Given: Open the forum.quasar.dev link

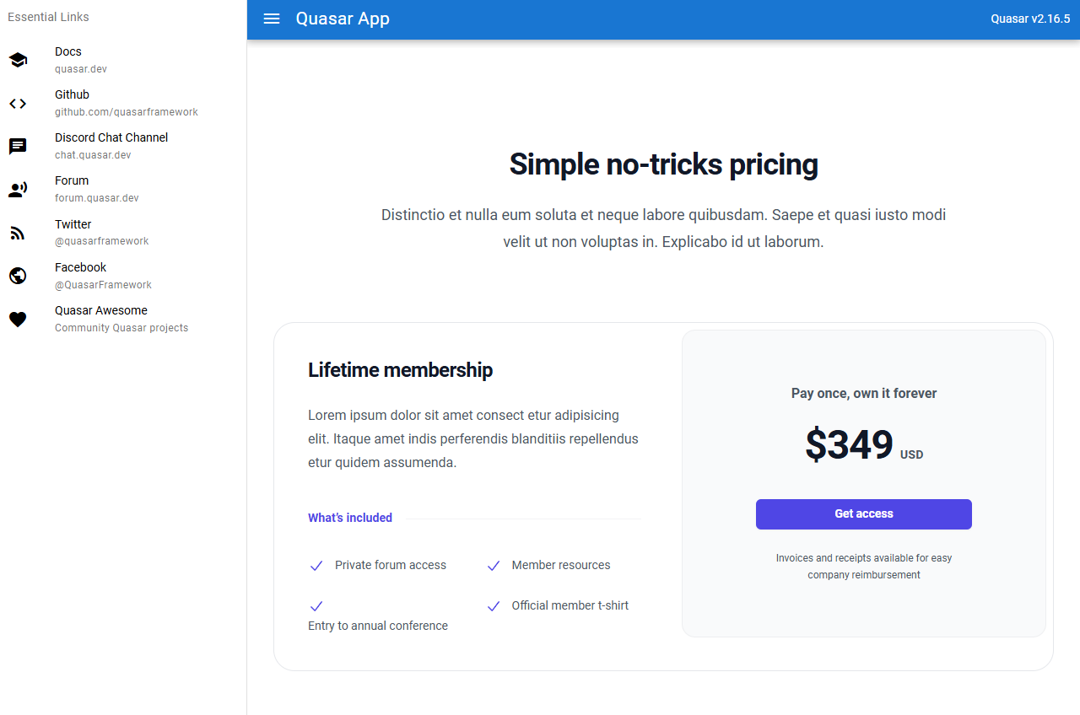Looking at the screenshot, I should (x=97, y=197).
